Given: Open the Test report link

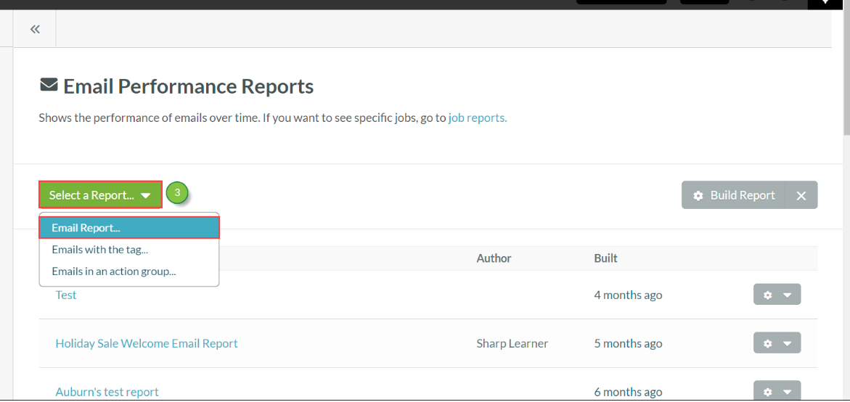Looking at the screenshot, I should click(x=66, y=295).
